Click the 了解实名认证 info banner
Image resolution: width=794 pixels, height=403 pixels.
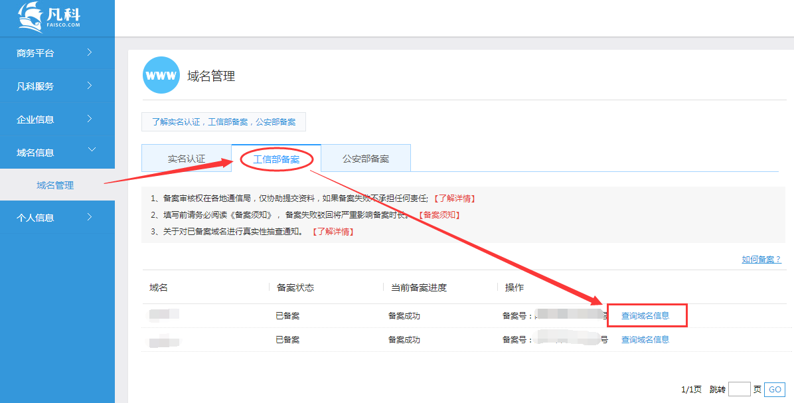223,121
